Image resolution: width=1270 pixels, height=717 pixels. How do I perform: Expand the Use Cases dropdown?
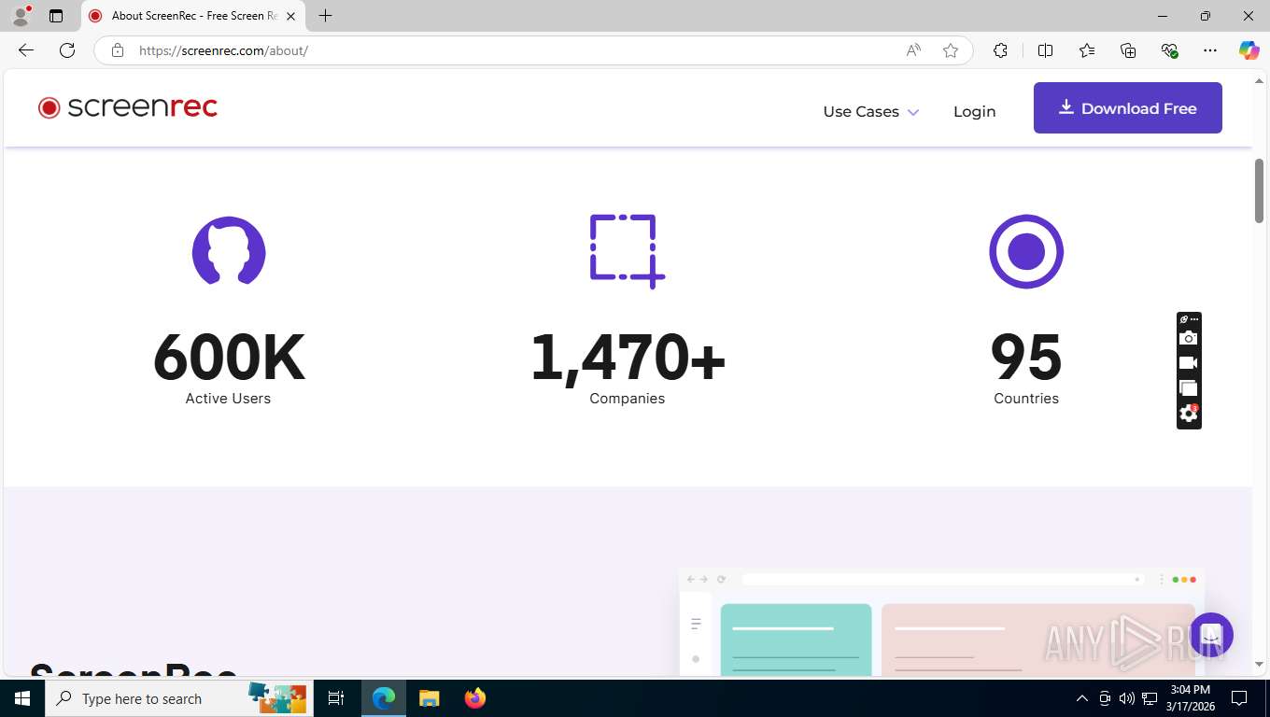(x=870, y=111)
